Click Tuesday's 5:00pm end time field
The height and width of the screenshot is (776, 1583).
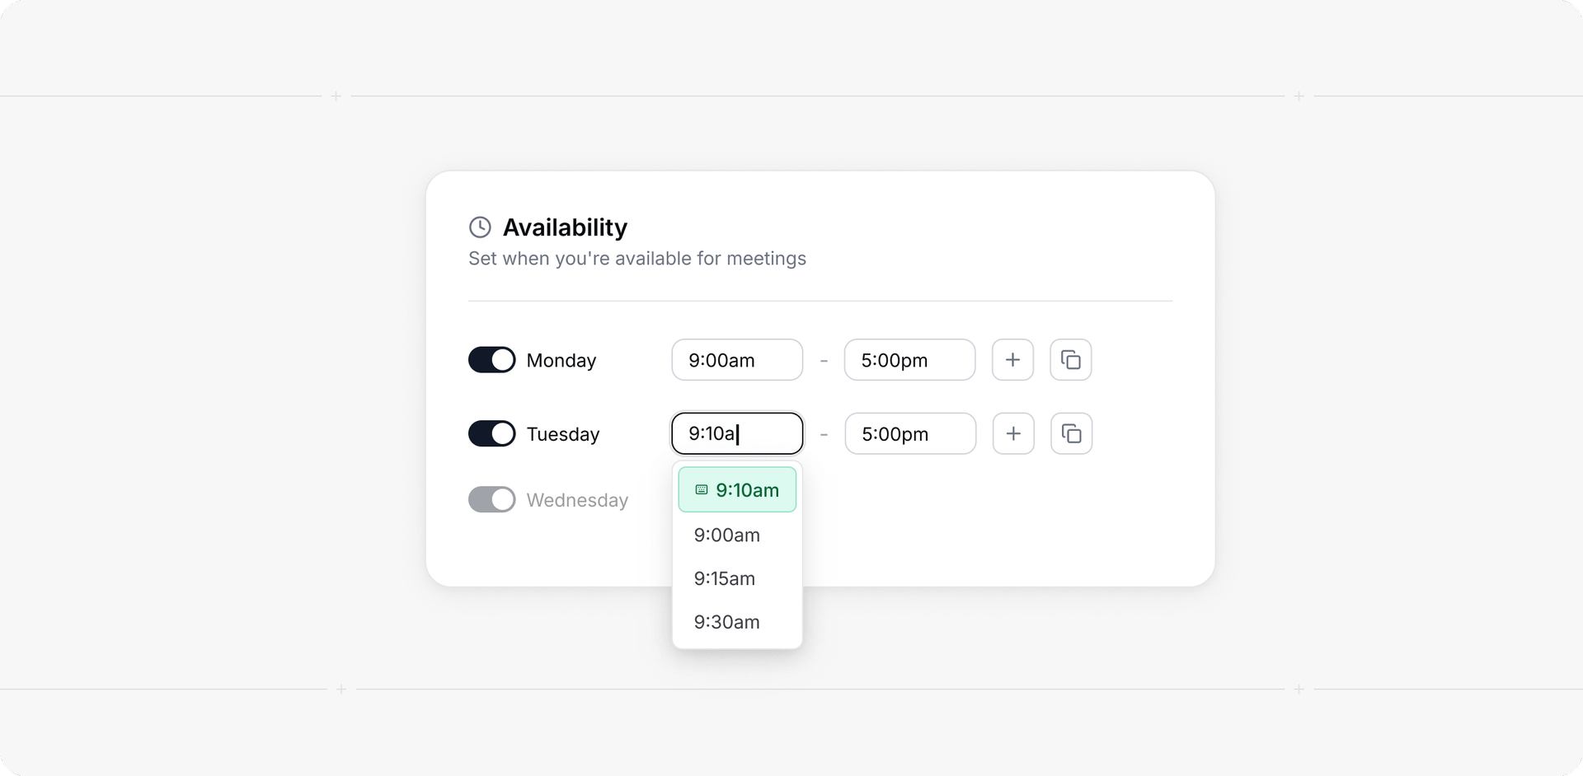pyautogui.click(x=909, y=433)
